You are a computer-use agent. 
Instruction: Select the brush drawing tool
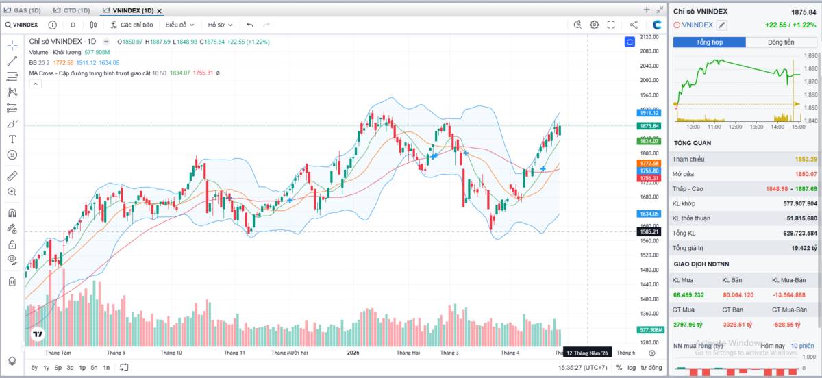(x=12, y=123)
